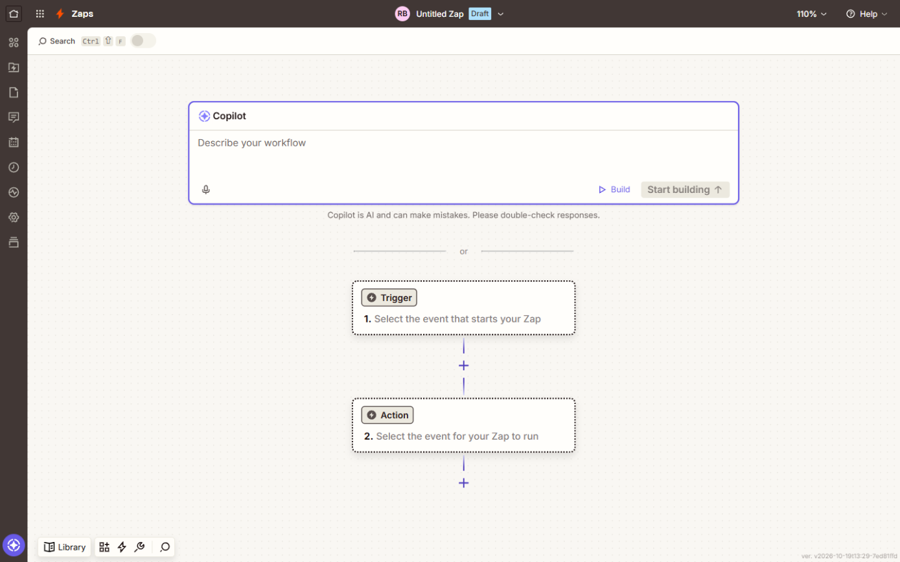The image size is (900, 562).
Task: Open the clock history icon in sidebar
Action: 14,167
